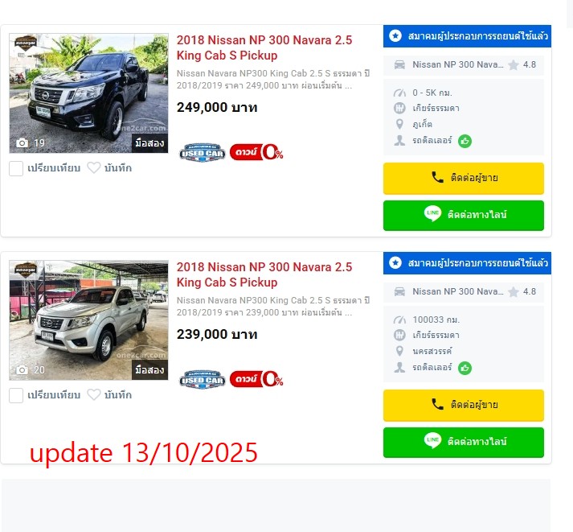Tick the compare checkbox for the black Navara
The height and width of the screenshot is (532, 573).
[x=16, y=169]
